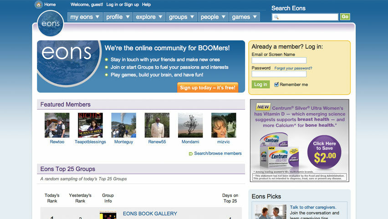388x219 pixels.
Task: Click the Yesterday's Rank column header
Action: 80,198
